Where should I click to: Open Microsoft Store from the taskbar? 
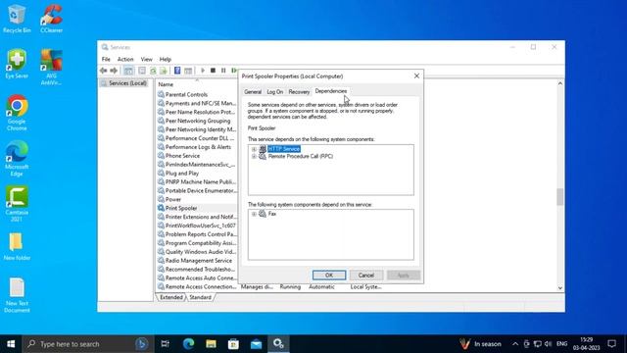pos(233,344)
